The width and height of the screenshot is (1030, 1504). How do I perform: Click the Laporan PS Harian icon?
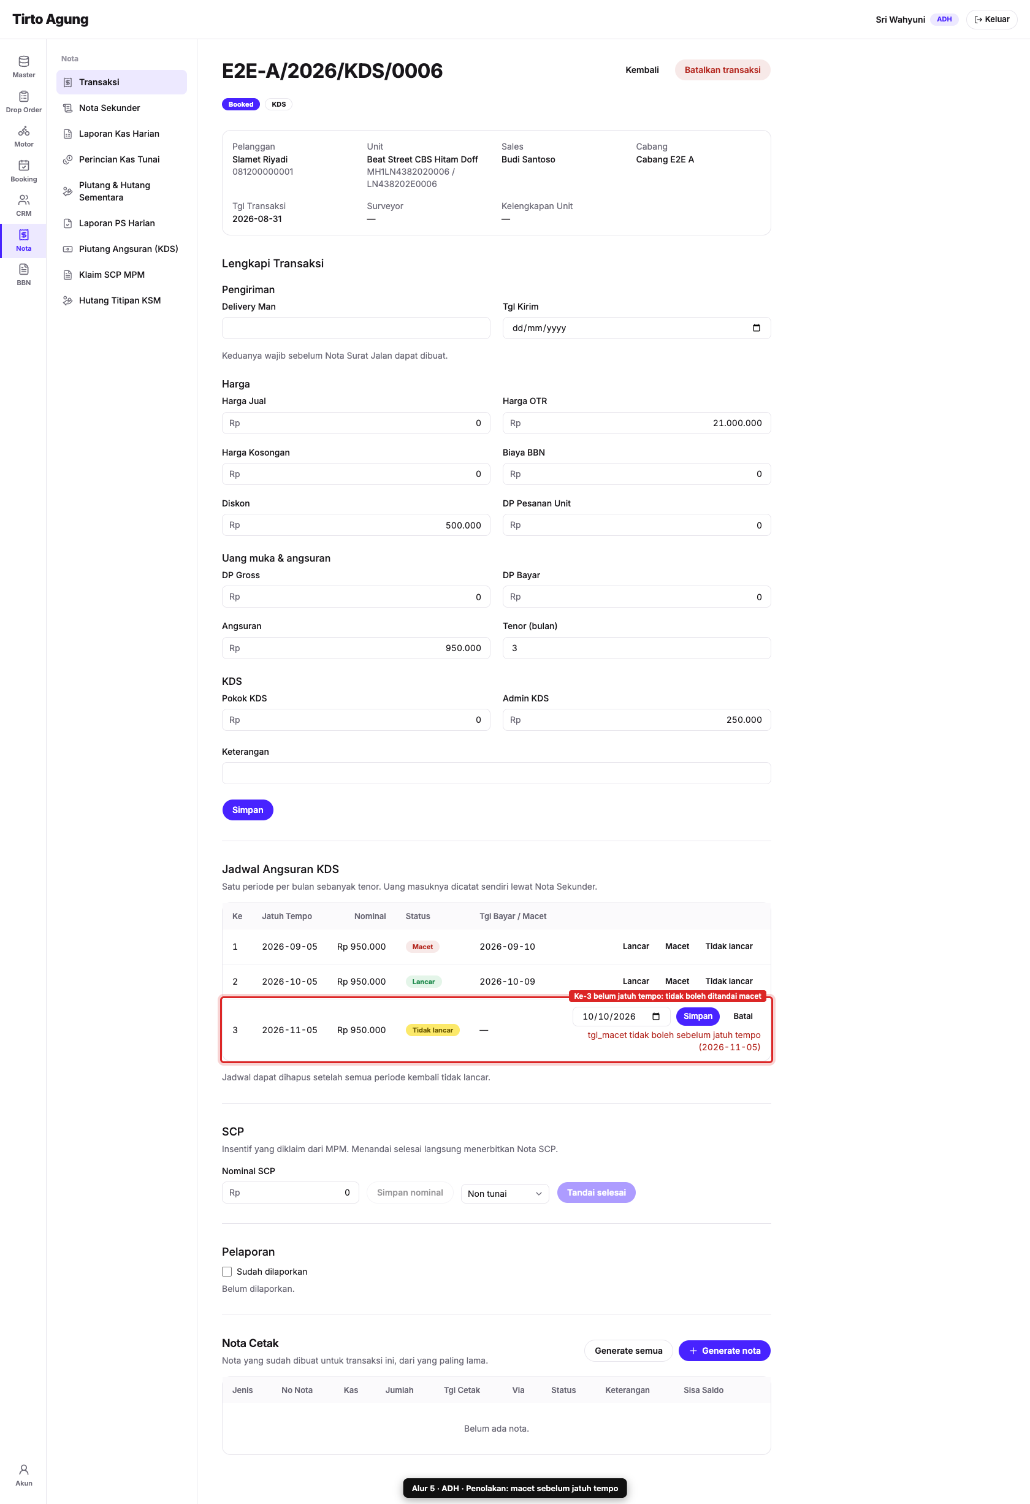[67, 224]
